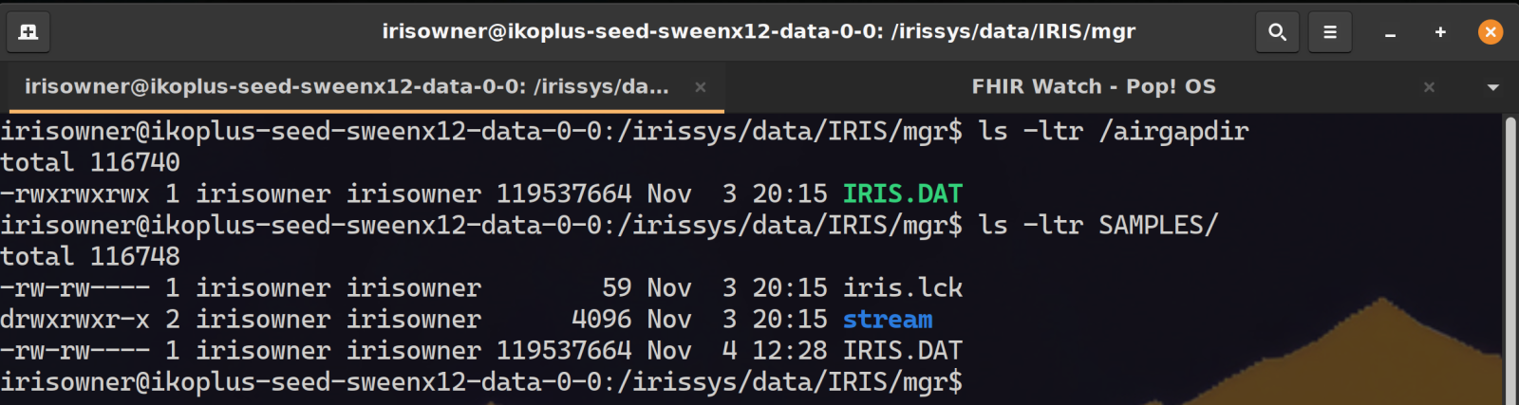Image resolution: width=1519 pixels, height=405 pixels.
Task: Select the irisowner@ikoplus-seed tab
Action: (347, 87)
